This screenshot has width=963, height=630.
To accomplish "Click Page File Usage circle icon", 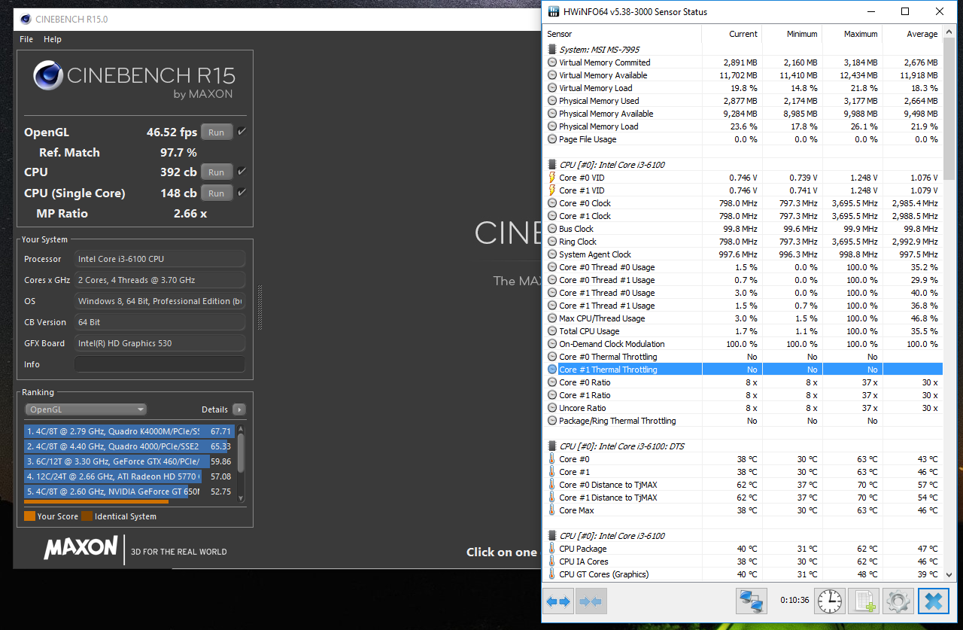I will click(552, 139).
